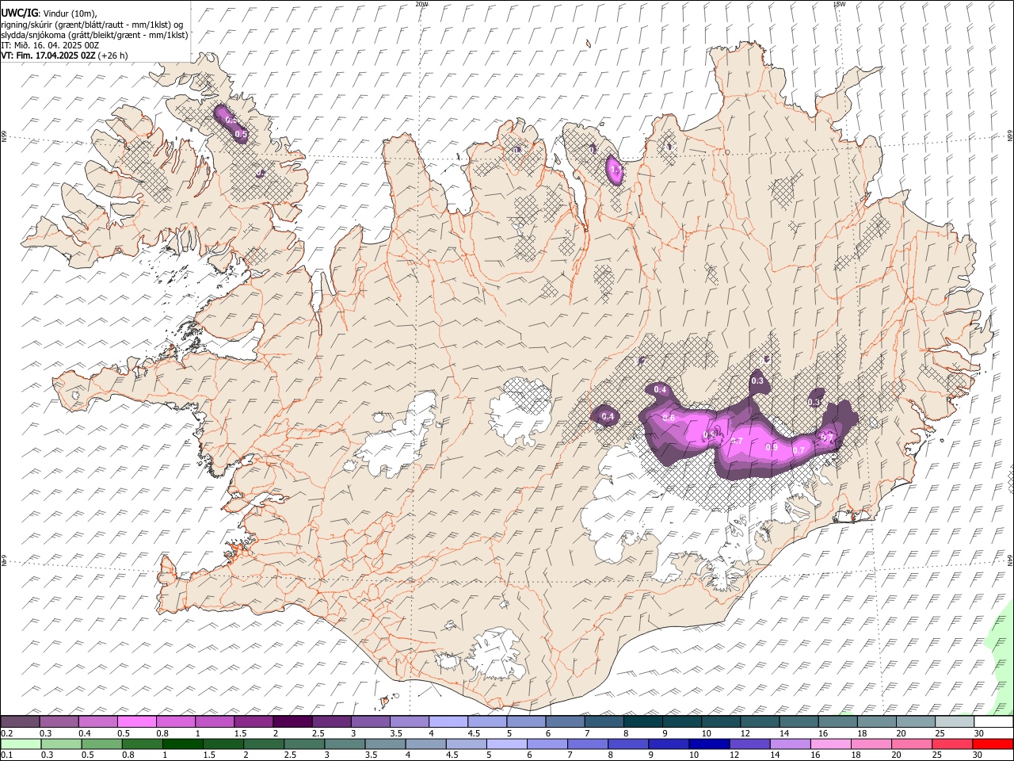Click the pale green 0.1 swatch in the lower legend
Image resolution: width=1014 pixels, height=761 pixels.
(x=21, y=744)
